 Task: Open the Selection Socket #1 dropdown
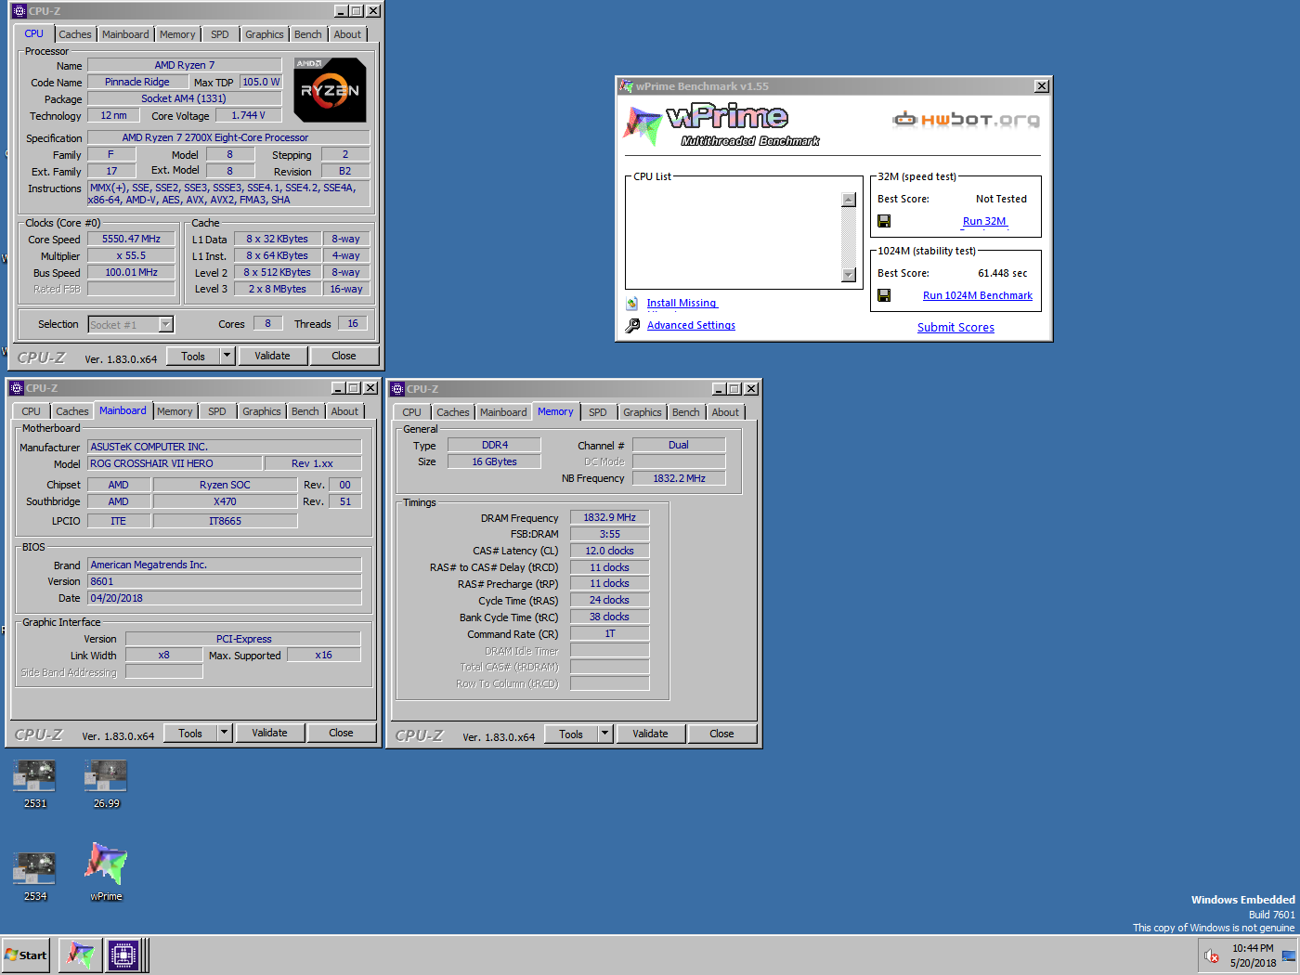click(x=166, y=324)
